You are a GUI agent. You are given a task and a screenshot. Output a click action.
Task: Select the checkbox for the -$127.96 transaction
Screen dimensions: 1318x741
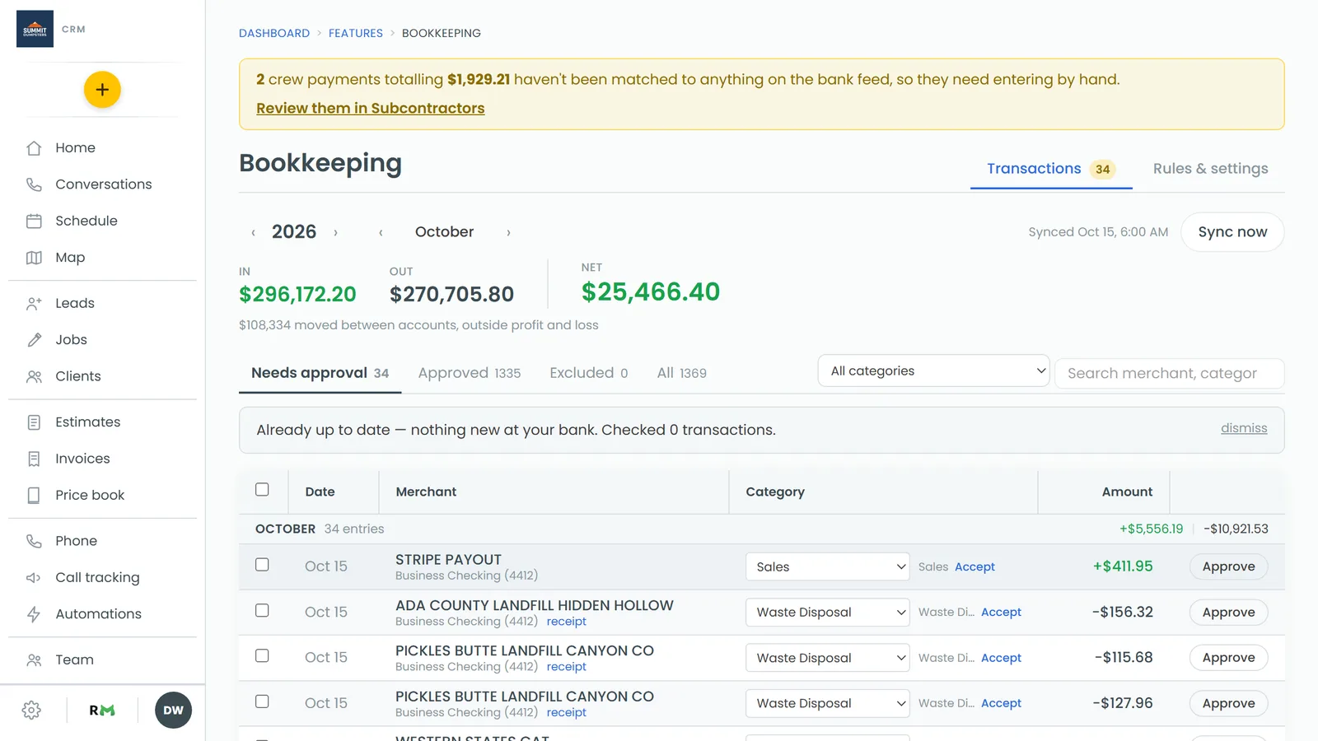pos(262,701)
